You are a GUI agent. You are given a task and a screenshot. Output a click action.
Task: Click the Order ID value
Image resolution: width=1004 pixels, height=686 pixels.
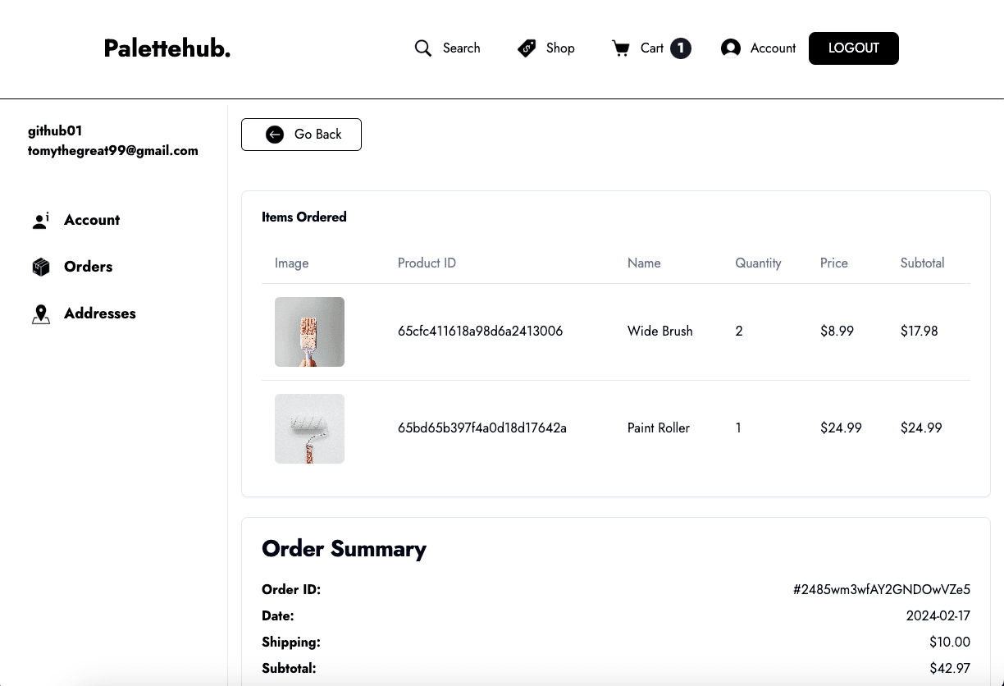tap(881, 590)
